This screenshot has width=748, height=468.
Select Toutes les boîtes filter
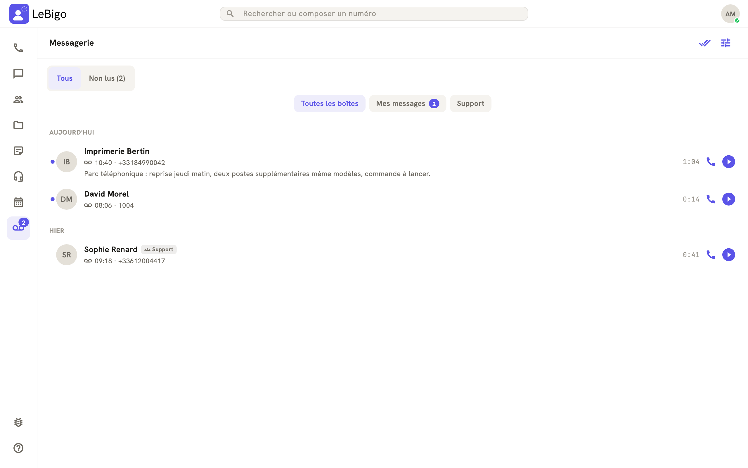pyautogui.click(x=330, y=104)
